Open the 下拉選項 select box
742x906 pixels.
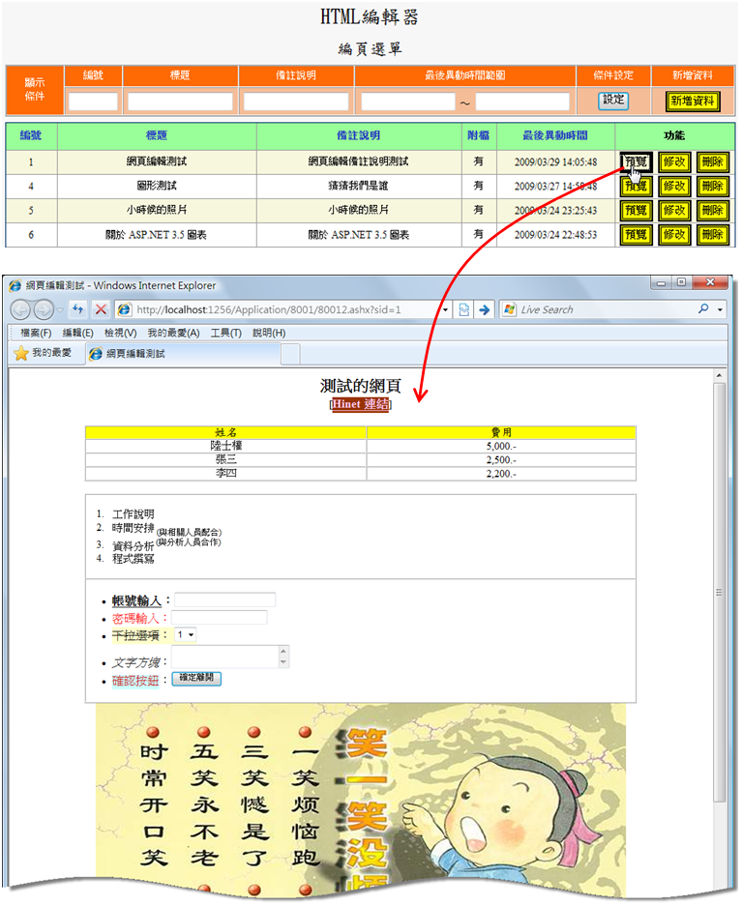tap(186, 635)
